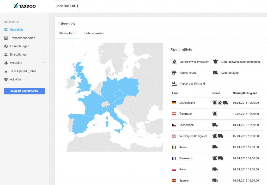This screenshot has width=267, height=185.
Task: Click the crossed-out bell icon in Deutschland row
Action: click(220, 103)
